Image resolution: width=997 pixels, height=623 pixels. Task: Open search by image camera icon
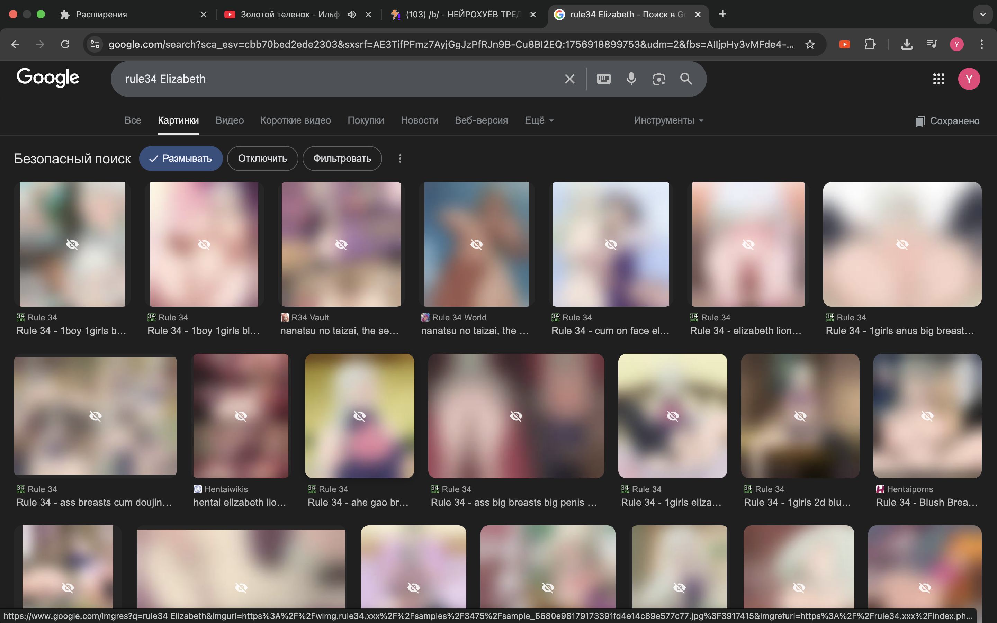click(659, 79)
